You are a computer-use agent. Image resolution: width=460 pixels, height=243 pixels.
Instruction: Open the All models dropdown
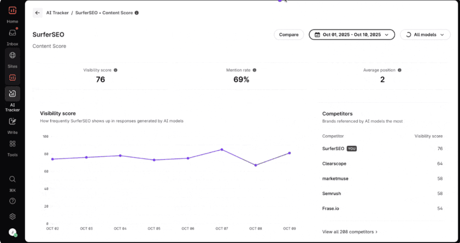tap(425, 34)
